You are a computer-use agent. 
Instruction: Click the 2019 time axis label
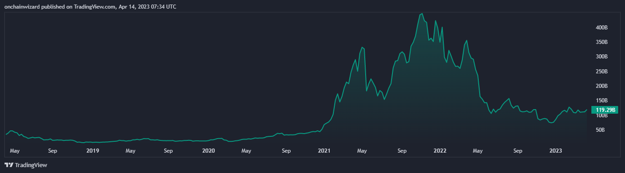tap(92, 150)
